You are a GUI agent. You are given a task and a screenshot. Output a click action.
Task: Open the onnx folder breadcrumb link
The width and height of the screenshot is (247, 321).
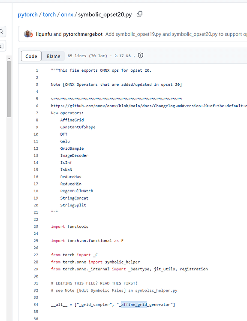[67, 15]
